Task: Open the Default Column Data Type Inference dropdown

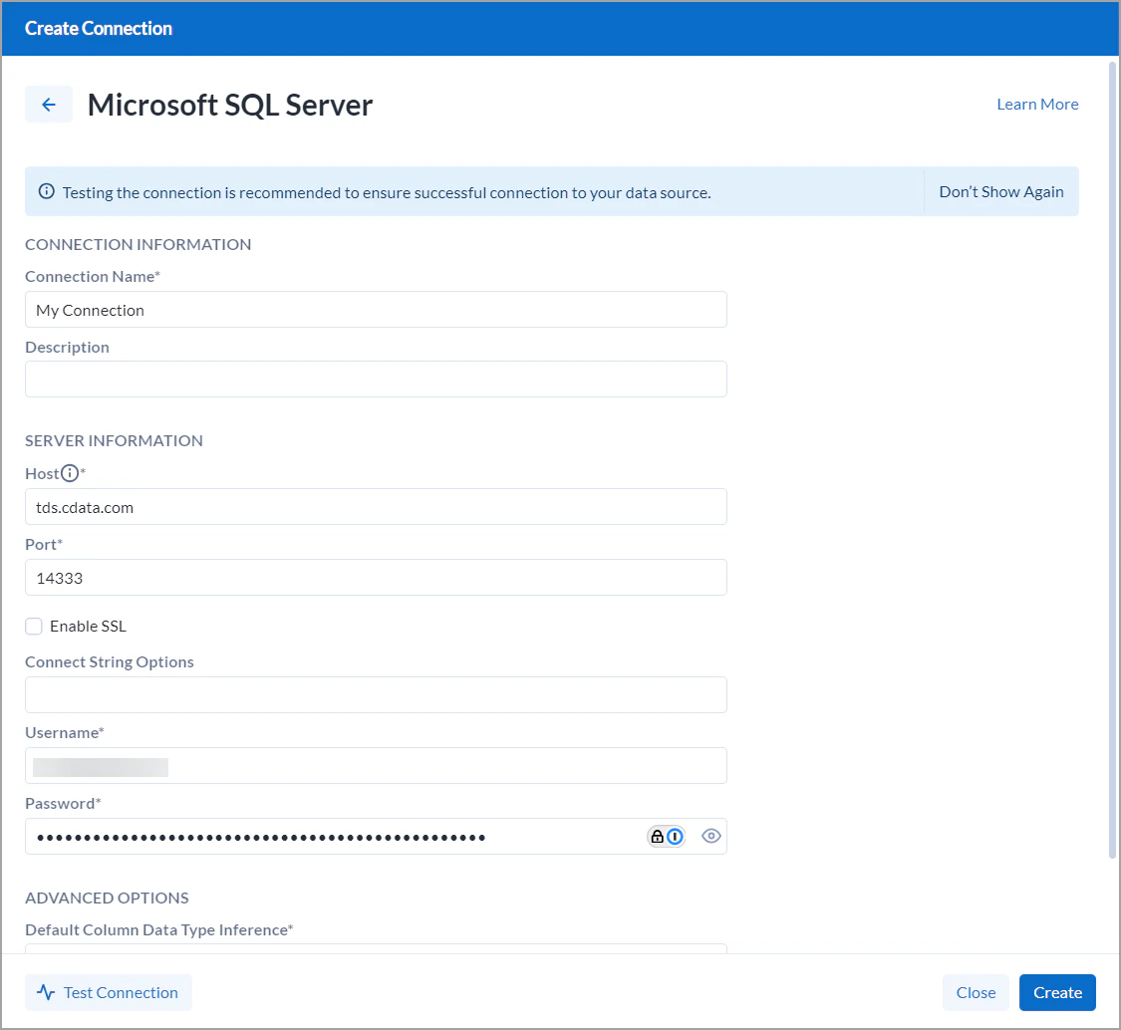Action: click(376, 953)
